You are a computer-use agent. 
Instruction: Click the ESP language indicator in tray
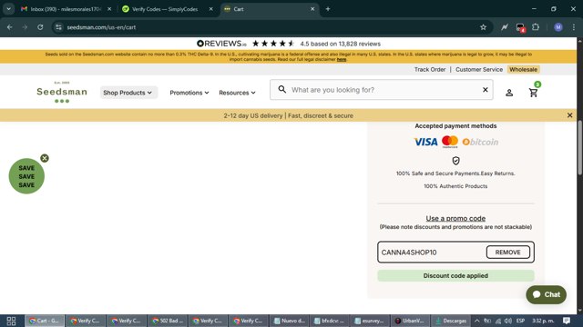click(520, 321)
